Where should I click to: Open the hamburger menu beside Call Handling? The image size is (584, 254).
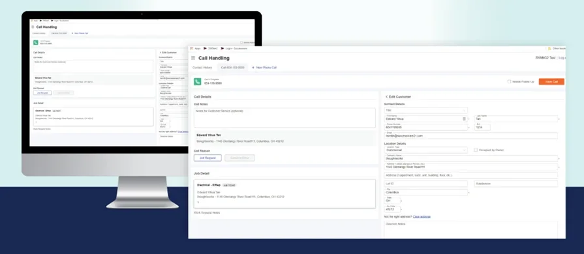(x=193, y=58)
